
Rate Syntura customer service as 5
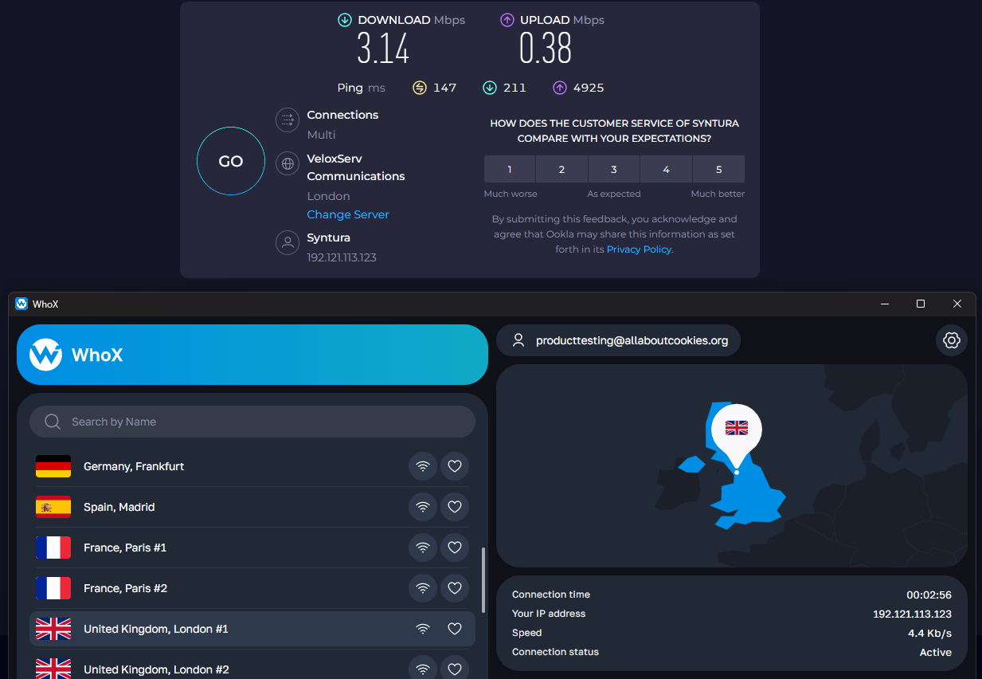[x=719, y=169]
